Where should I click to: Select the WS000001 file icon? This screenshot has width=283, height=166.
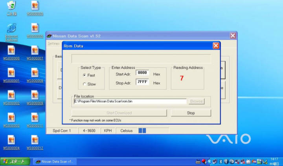click(11, 75)
